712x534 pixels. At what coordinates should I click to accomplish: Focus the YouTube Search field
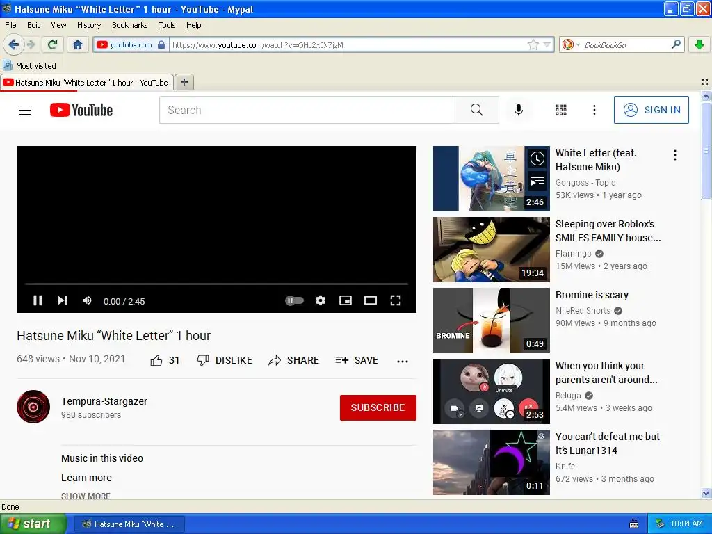[x=307, y=110]
